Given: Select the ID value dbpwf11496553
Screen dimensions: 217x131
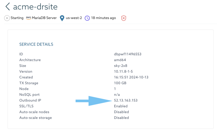Looking at the screenshot, I should point(127,54).
